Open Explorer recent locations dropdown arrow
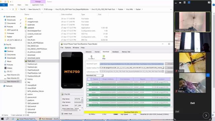Image resolution: width=215 pixels, height=121 pixels. 10,9
